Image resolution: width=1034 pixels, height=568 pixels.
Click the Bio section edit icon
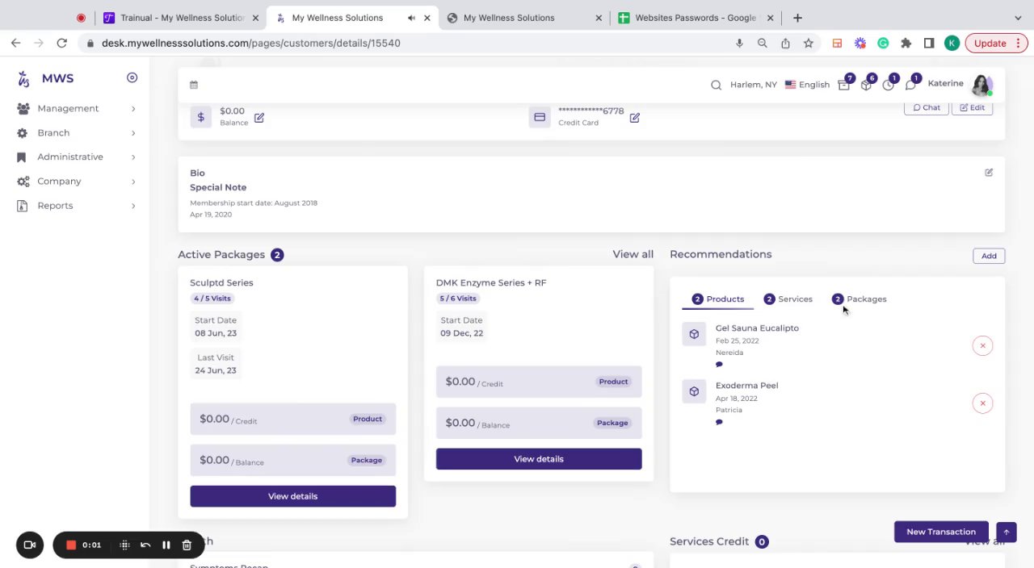coord(989,173)
